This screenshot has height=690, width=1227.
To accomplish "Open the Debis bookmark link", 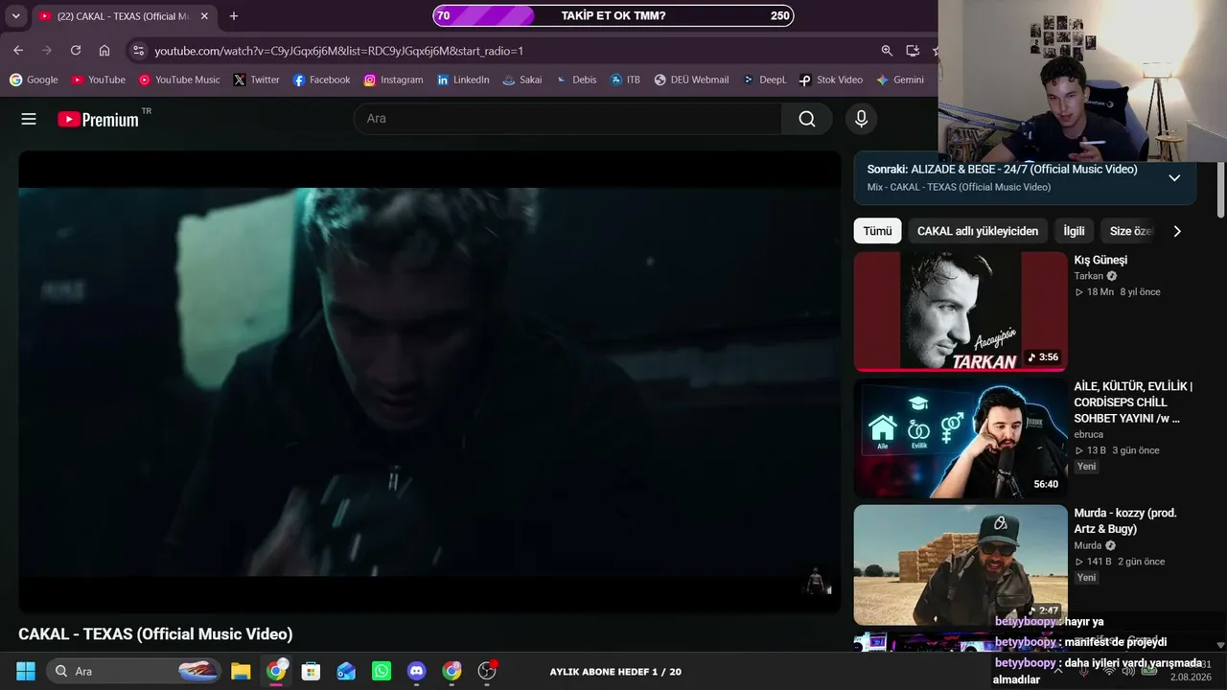I will tap(576, 80).
